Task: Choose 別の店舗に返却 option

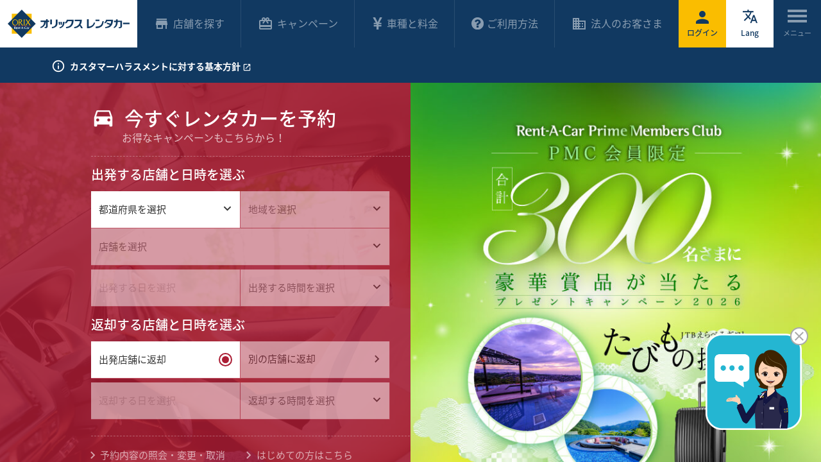Action: 315,360
